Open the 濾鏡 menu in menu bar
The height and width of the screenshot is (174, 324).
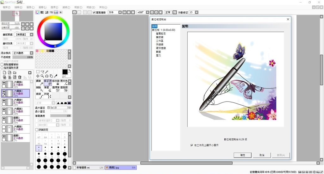(66, 7)
